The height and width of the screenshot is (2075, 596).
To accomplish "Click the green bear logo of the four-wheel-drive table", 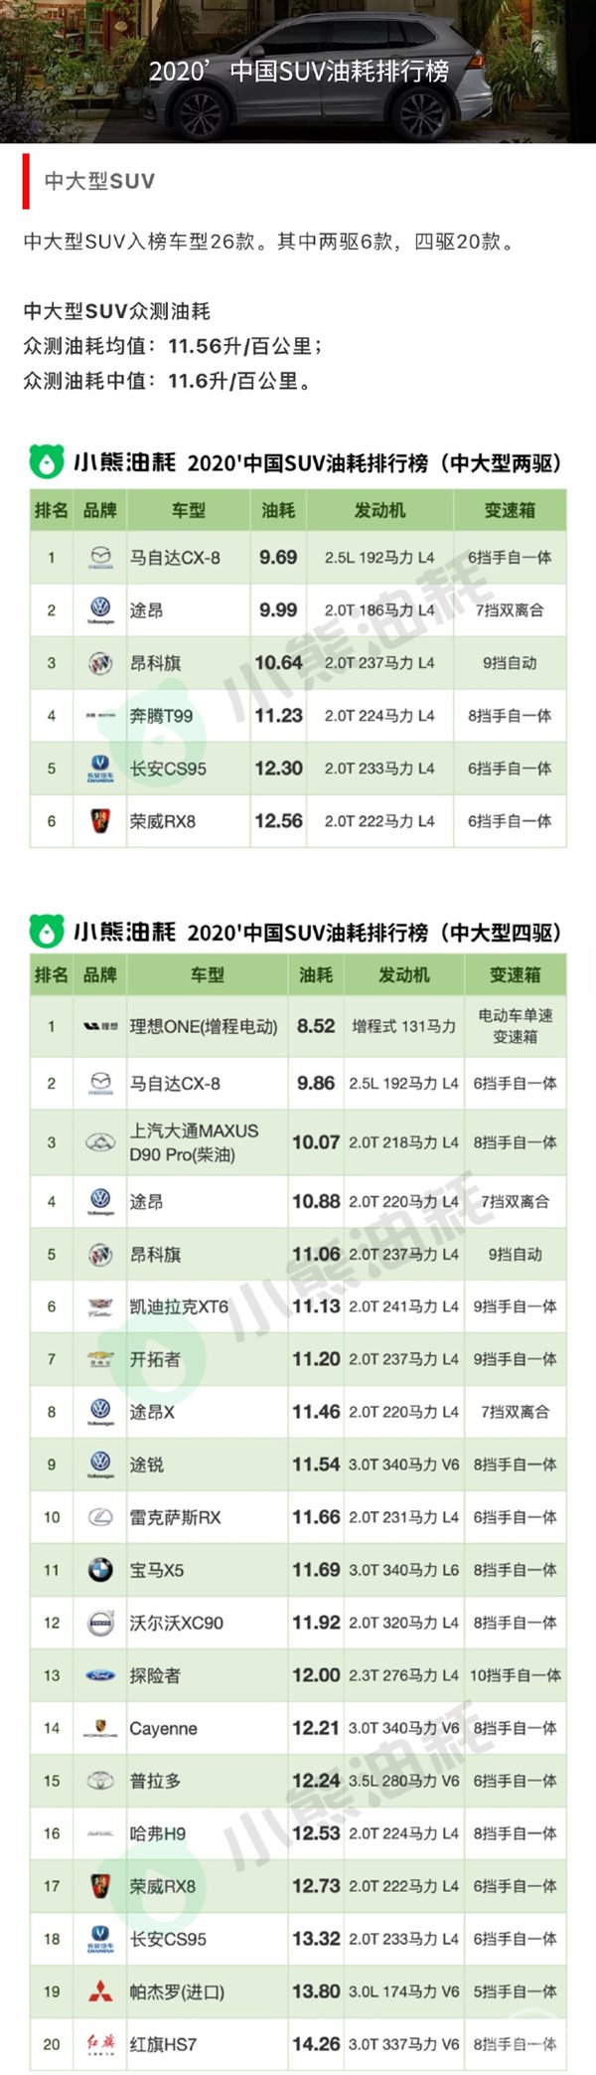I will click(x=46, y=932).
